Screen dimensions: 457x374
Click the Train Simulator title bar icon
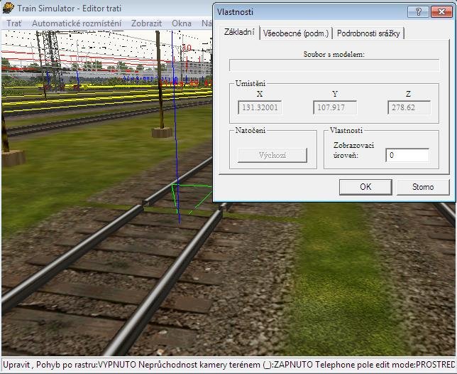(x=8, y=9)
